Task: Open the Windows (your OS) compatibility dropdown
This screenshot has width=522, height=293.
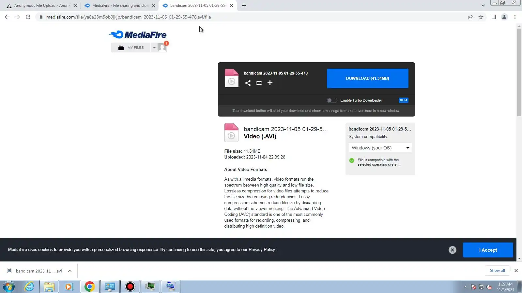Action: pyautogui.click(x=380, y=148)
